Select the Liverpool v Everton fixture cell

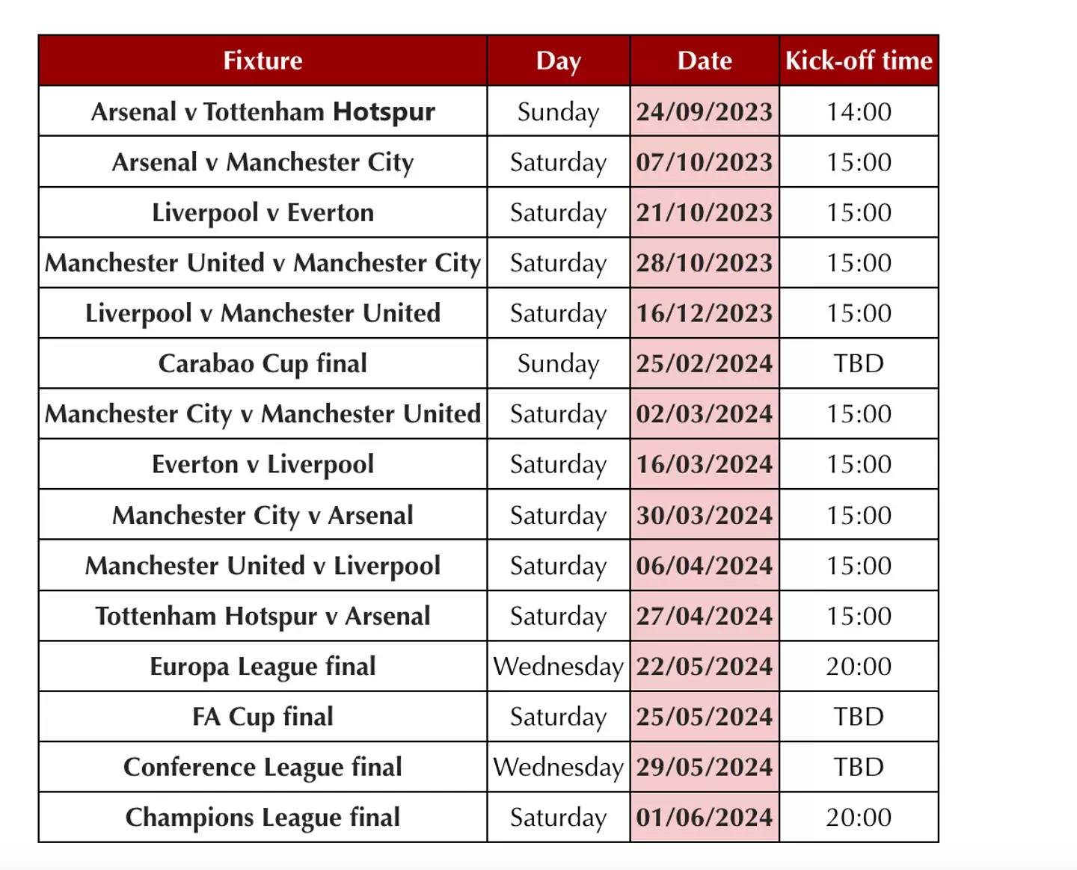tap(263, 212)
